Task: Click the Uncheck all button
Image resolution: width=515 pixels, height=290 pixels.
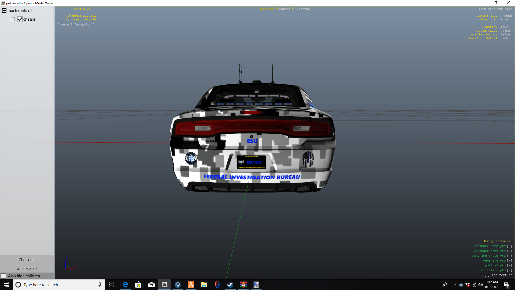Action: click(x=27, y=269)
